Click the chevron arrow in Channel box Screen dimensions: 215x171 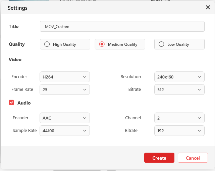coord(199,118)
